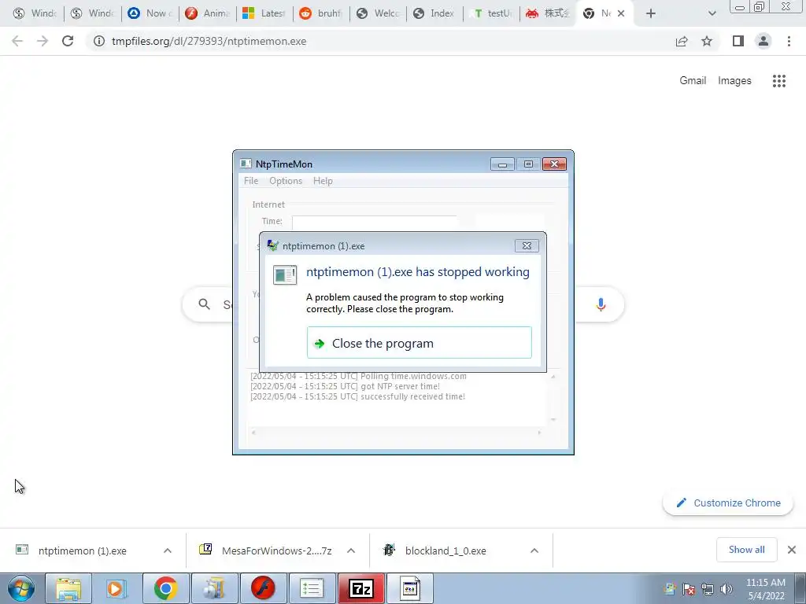
Task: Close the active New Tab tab
Action: click(621, 13)
